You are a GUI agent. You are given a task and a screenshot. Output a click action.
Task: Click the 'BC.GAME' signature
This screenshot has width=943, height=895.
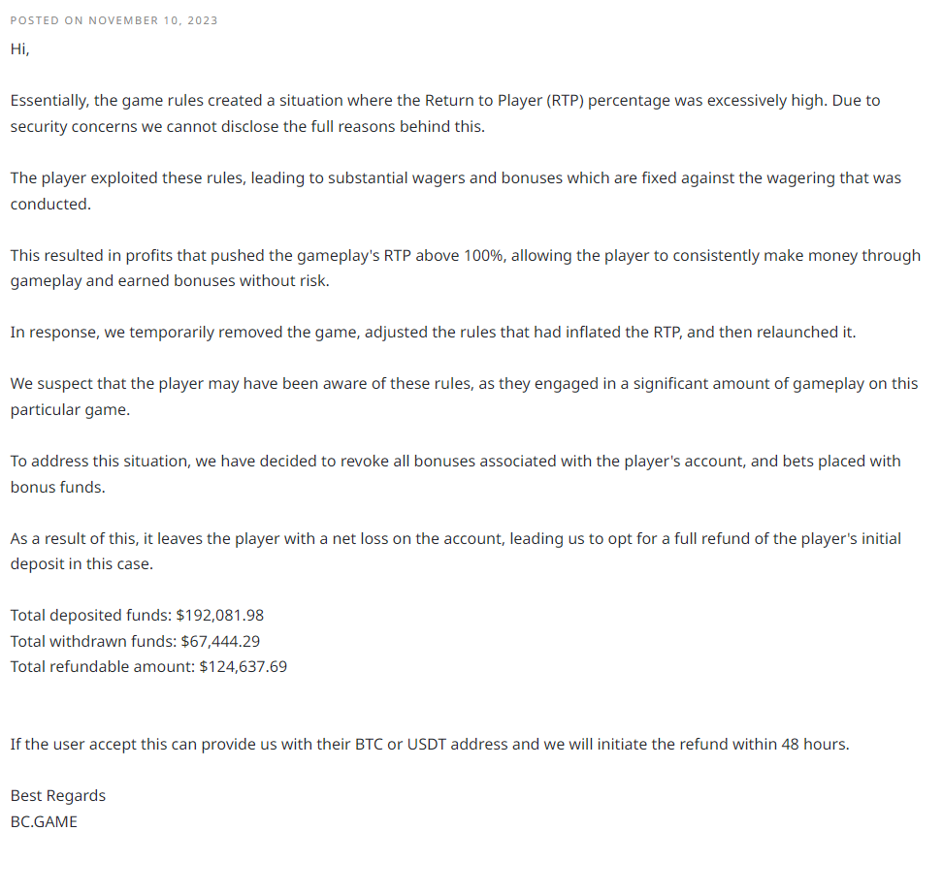click(x=44, y=821)
